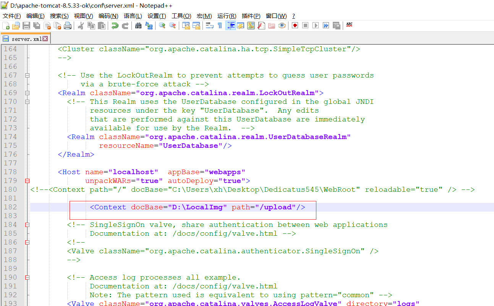Show the Document Map panel
The height and width of the screenshot is (306, 494).
pos(251,26)
